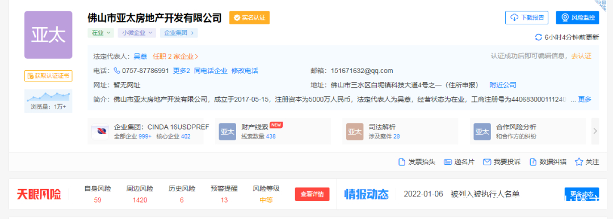Click the 天眼风险 logo

click(39, 194)
